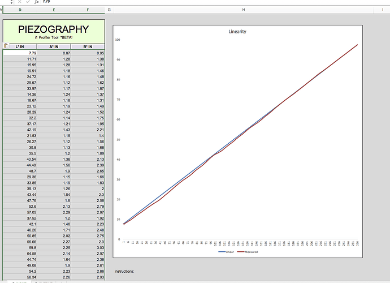390x283 pixels.
Task: Select cell with A* value 2.02
Action: pyautogui.click(x=54, y=236)
